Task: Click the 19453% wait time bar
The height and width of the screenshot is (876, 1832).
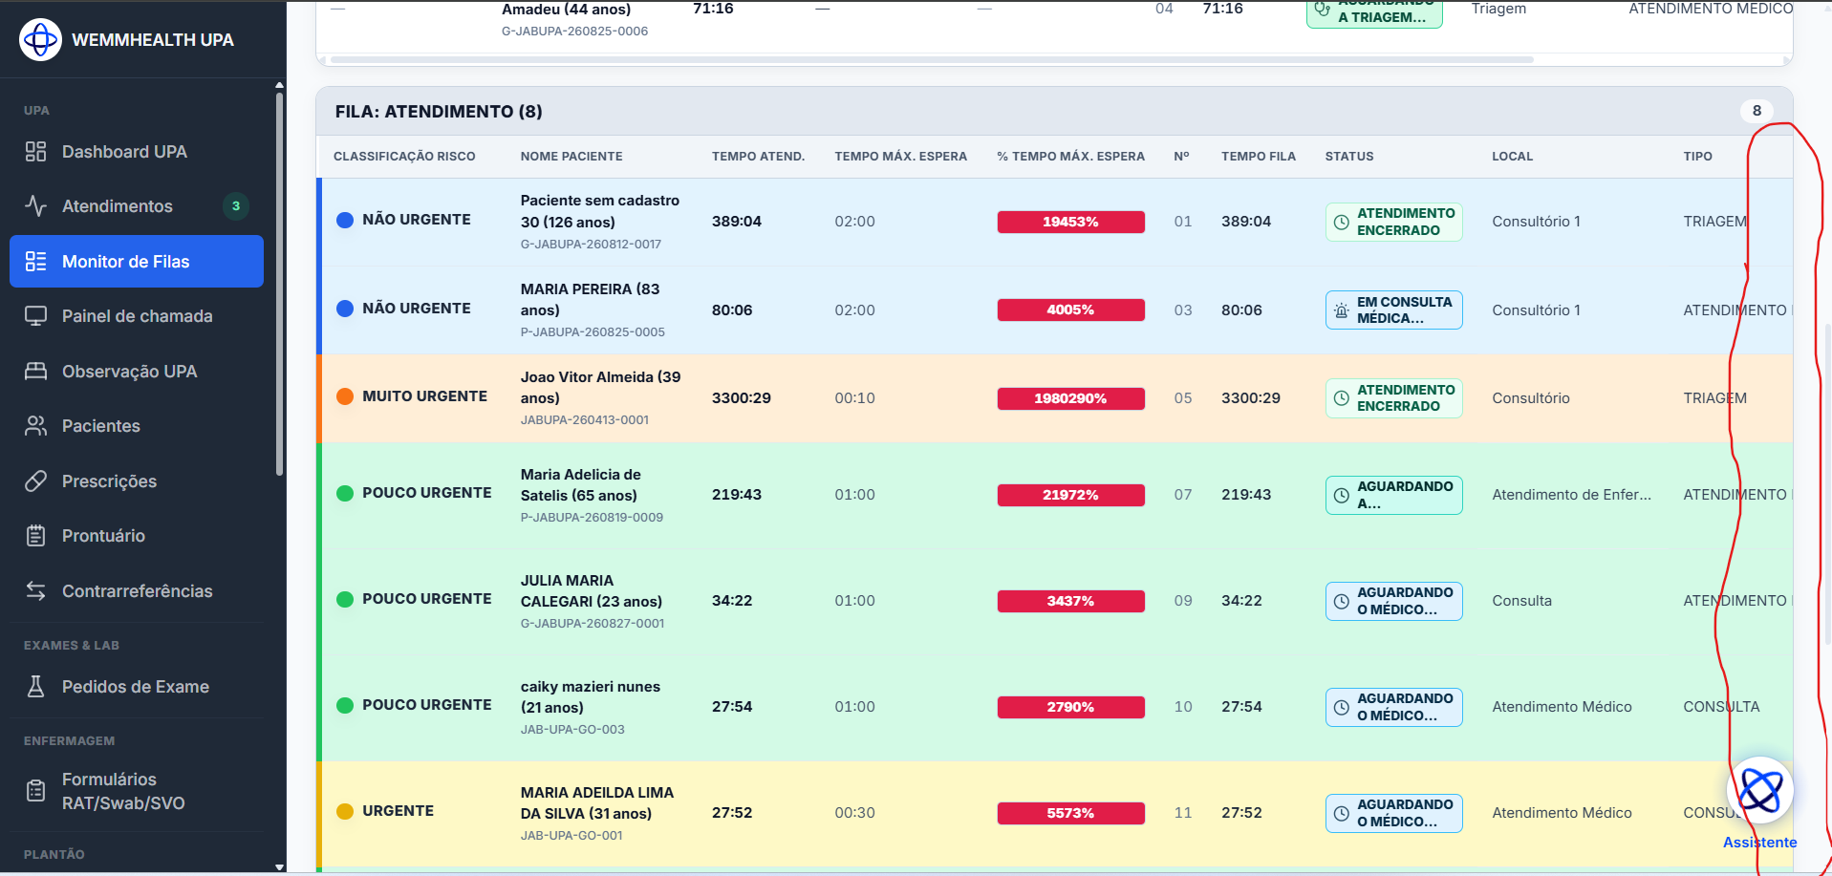Action: click(x=1070, y=222)
